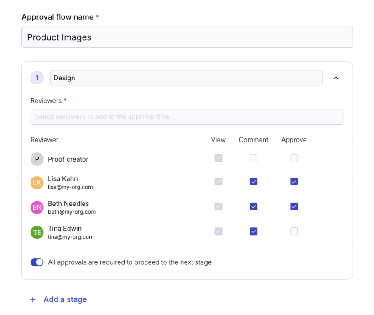Click Tina Edwin's green avatar icon
374x315 pixels.
point(37,231)
